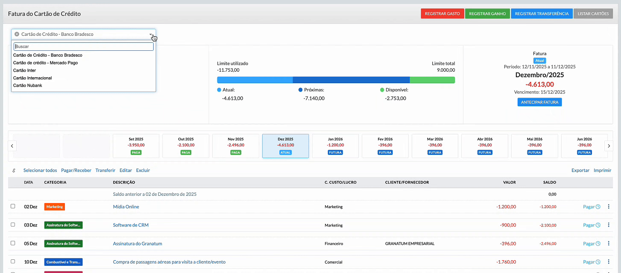Screen dimensions: 621x273
Task: Click the Registrar Gasto button
Action: coord(442,14)
